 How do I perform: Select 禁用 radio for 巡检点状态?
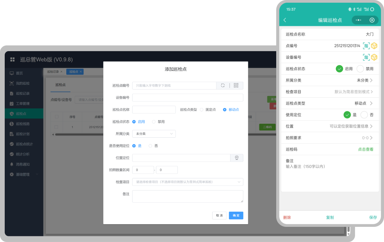click(154, 122)
